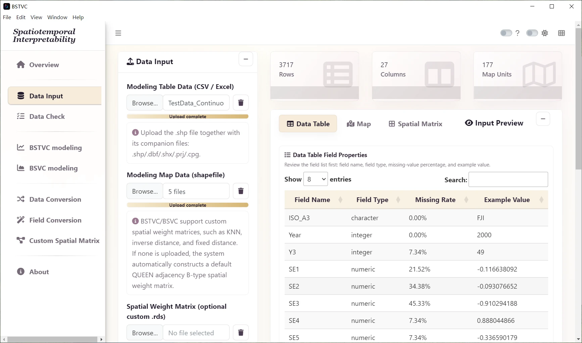This screenshot has width=582, height=343.
Task: Open the grid layout icon at top right
Action: (562, 33)
